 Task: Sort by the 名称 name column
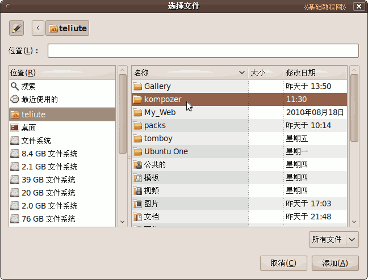pos(190,73)
